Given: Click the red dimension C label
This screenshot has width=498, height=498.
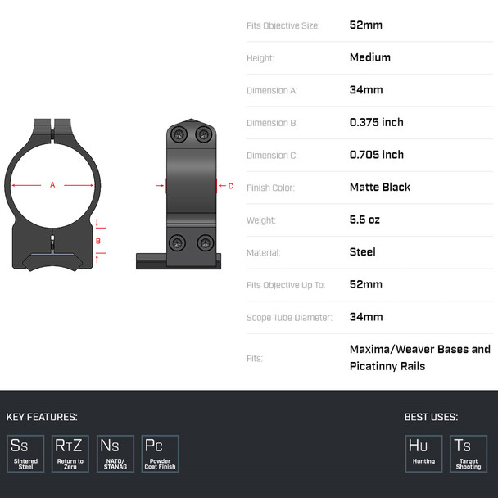Looking at the screenshot, I should click(x=231, y=186).
